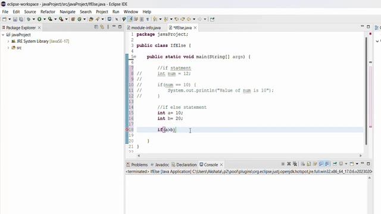Close the IfElse.java editor tab
Image resolution: width=381 pixels, height=214 pixels.
point(195,28)
